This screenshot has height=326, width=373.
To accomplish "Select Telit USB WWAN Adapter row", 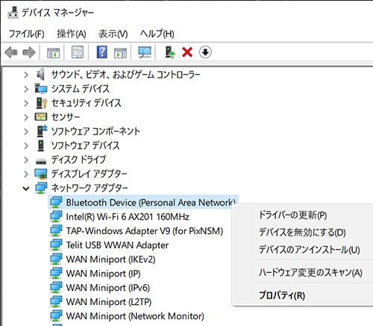I will point(117,245).
